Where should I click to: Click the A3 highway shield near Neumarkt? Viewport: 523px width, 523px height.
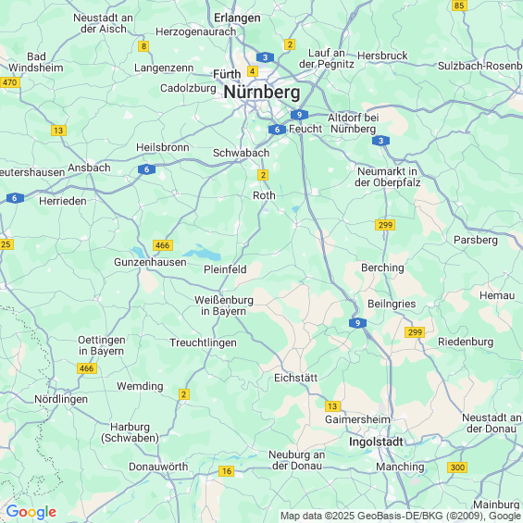pos(380,141)
